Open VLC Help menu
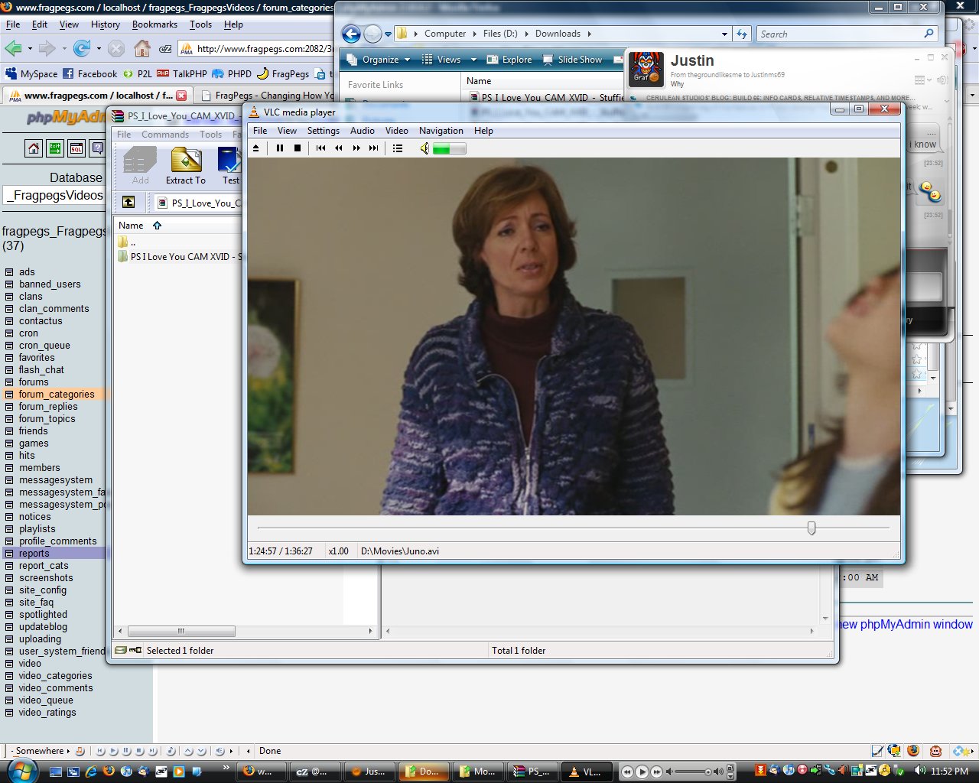979x783 pixels. click(x=483, y=131)
